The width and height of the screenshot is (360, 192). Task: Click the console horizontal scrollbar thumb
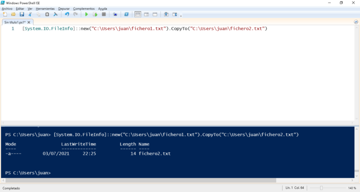141,180
